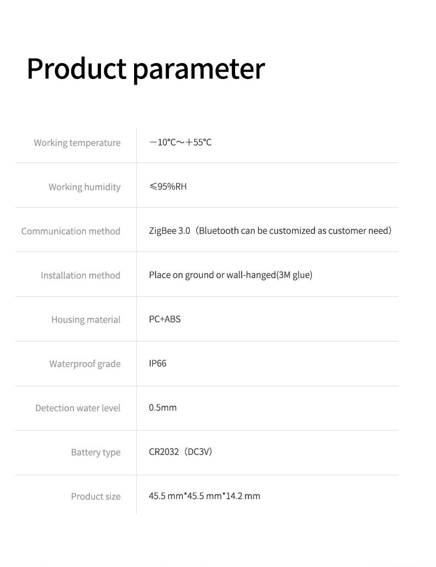Click the ZigBee 3.0 communication value

click(x=169, y=230)
